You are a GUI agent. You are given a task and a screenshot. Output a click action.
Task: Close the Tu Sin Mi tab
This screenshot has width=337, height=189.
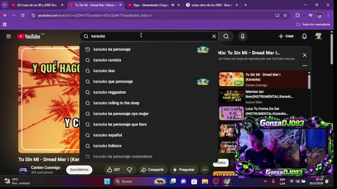(x=120, y=5)
